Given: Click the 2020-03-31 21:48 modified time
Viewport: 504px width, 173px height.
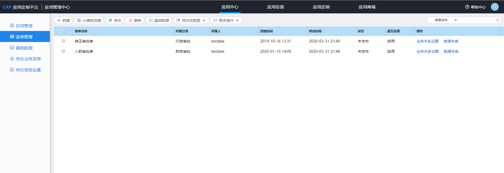Looking at the screenshot, I should click(x=324, y=51).
